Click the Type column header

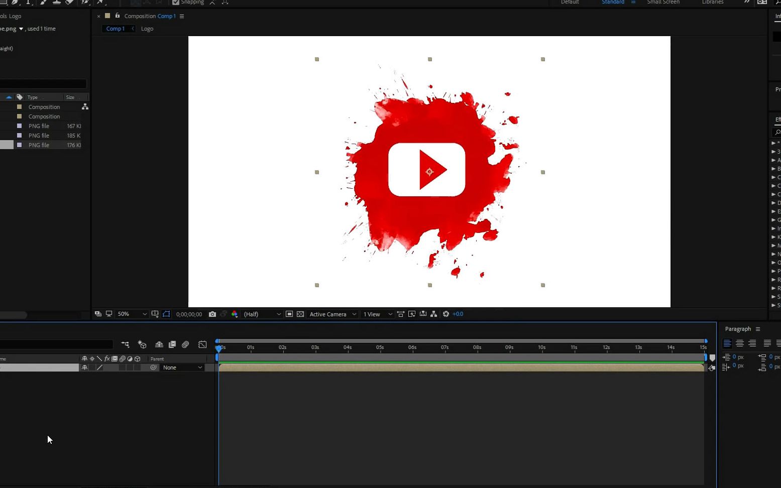pos(33,97)
